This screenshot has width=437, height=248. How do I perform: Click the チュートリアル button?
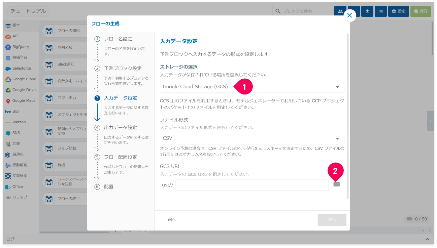29,11
